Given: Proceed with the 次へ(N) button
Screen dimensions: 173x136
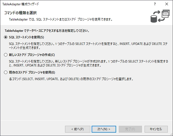Looking at the screenshot, I should (x=104, y=129).
